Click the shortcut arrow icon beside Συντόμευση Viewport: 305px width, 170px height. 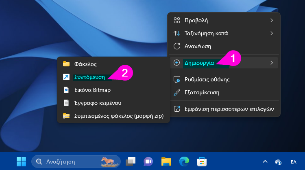[66, 77]
